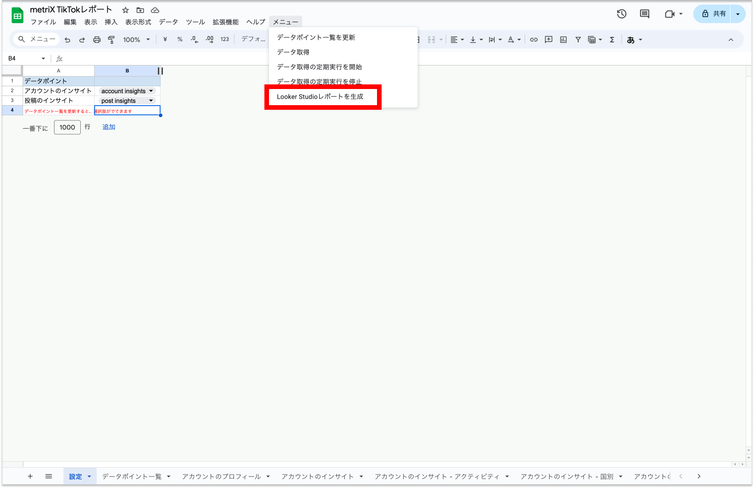Insert link icon in toolbar
754x488 pixels.
534,40
